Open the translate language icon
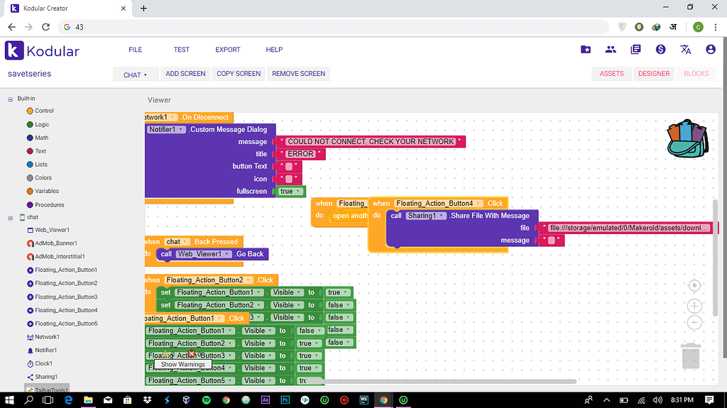Screen dimensions: 727x408 (685, 49)
